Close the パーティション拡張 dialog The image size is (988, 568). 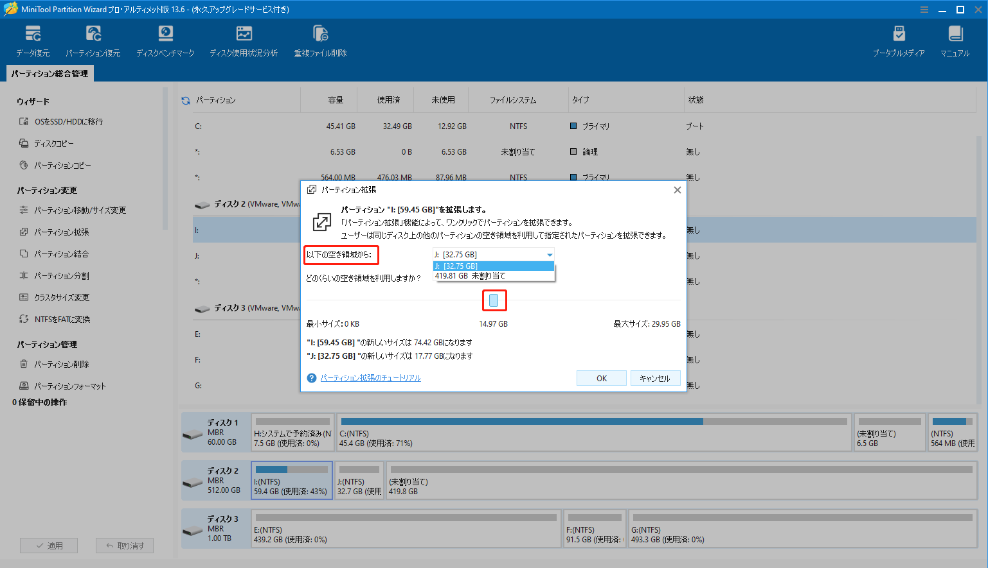pos(677,190)
